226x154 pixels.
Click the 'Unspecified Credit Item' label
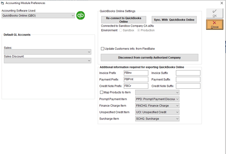114,112
